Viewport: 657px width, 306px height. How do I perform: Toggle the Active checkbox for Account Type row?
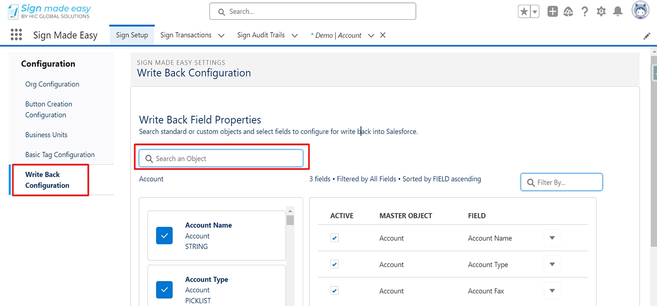pos(335,264)
